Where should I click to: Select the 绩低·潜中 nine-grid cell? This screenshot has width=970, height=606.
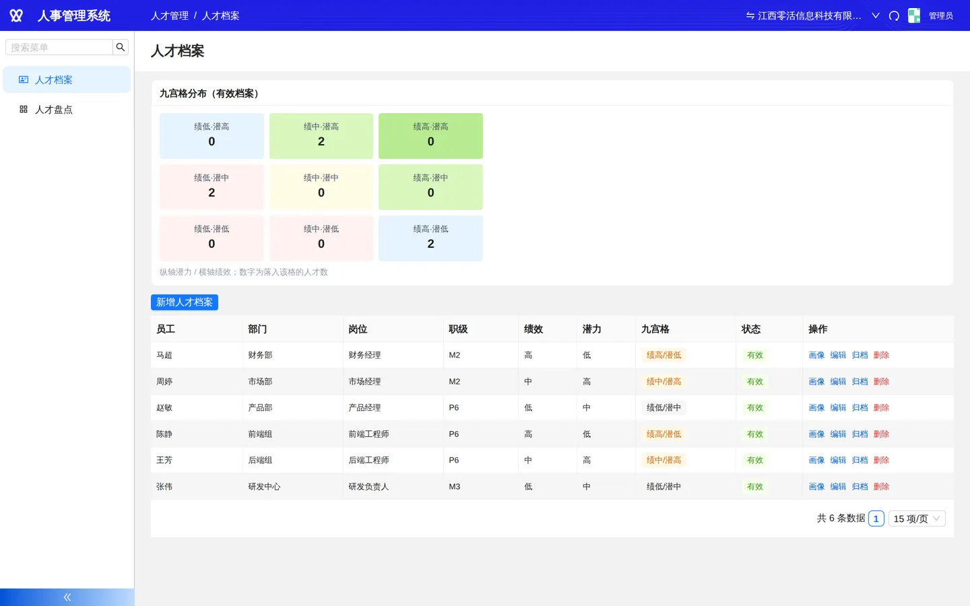pos(212,187)
